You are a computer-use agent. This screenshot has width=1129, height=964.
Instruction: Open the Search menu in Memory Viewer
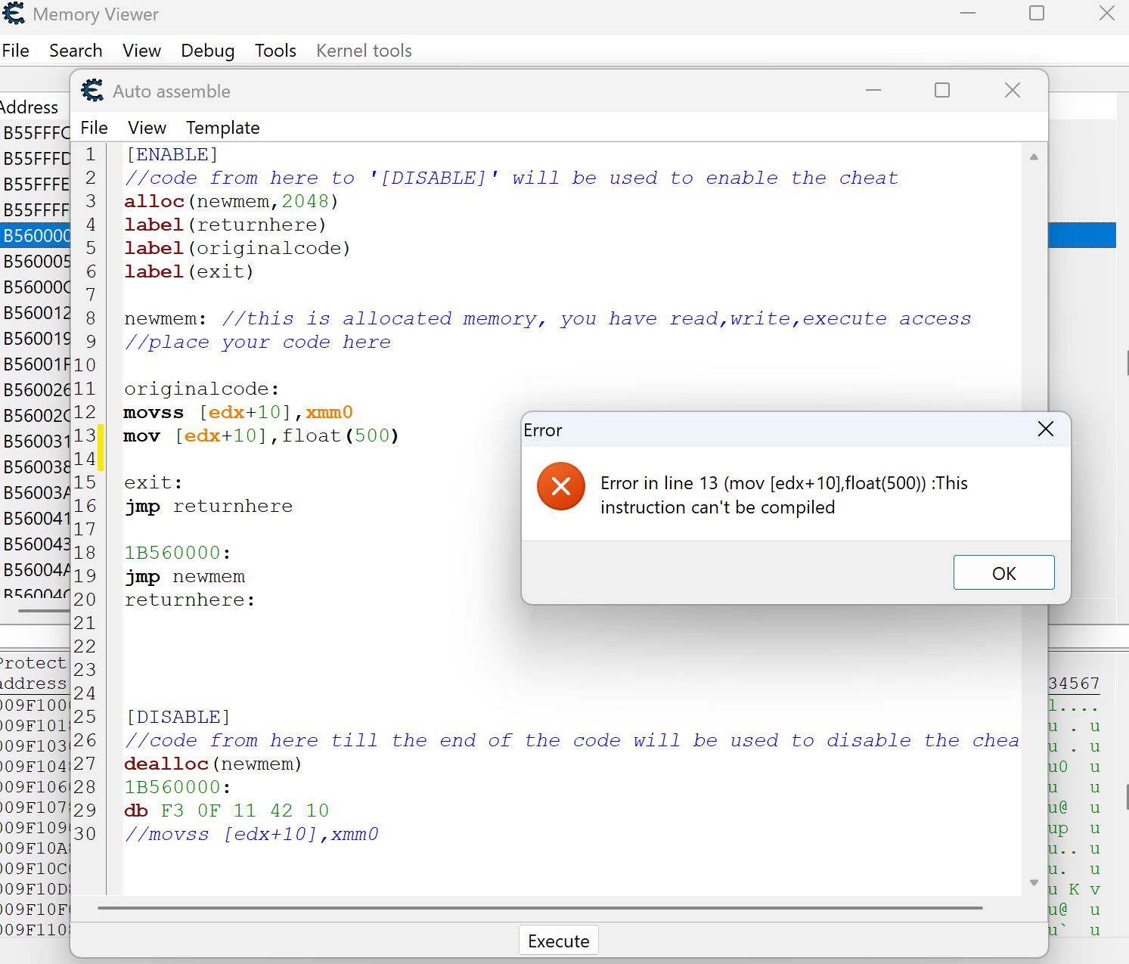76,51
